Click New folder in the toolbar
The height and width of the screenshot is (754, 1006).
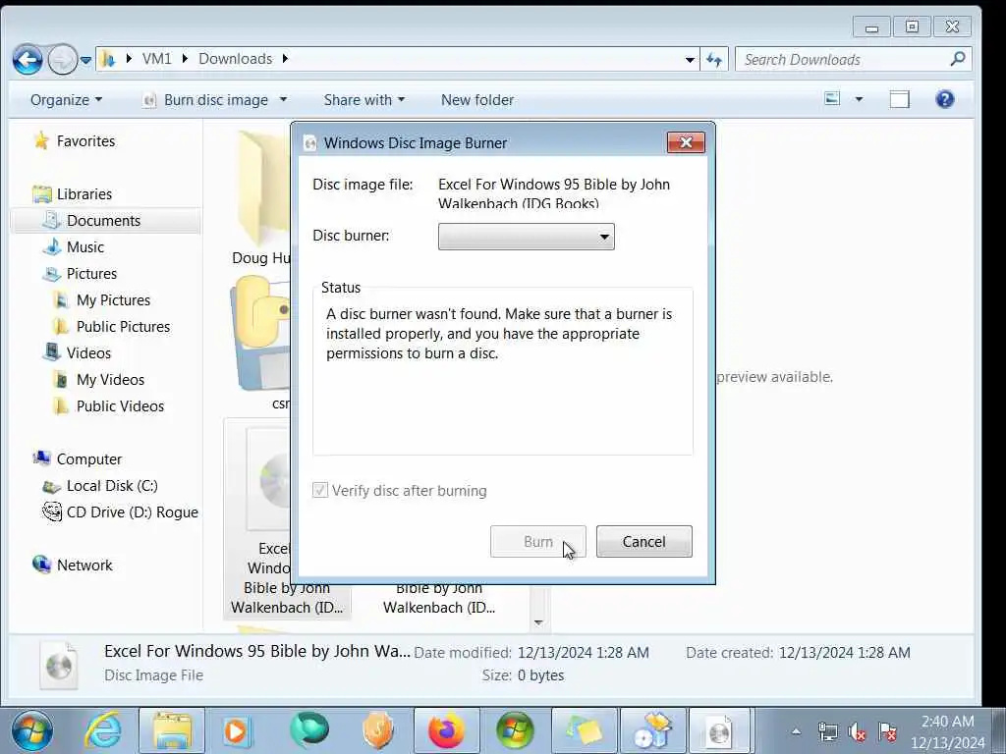[x=477, y=100]
